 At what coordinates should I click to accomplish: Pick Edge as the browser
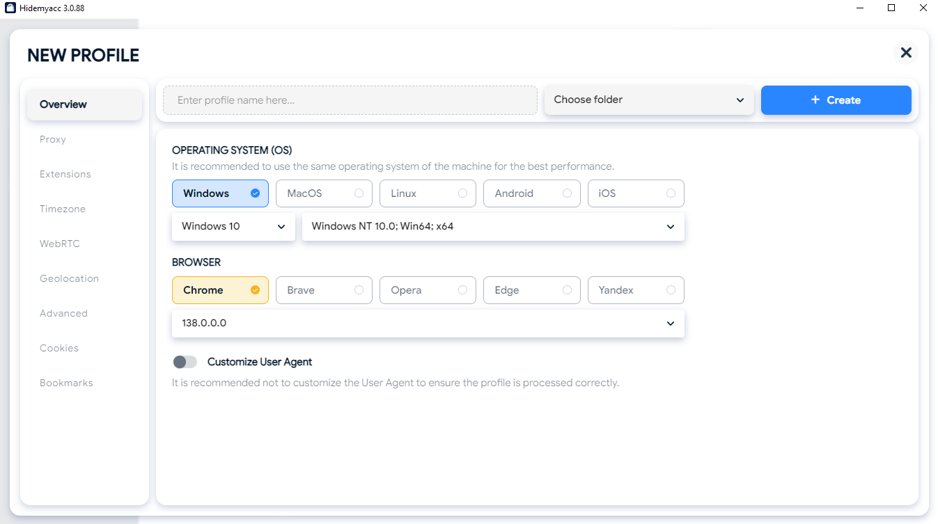[x=532, y=290]
